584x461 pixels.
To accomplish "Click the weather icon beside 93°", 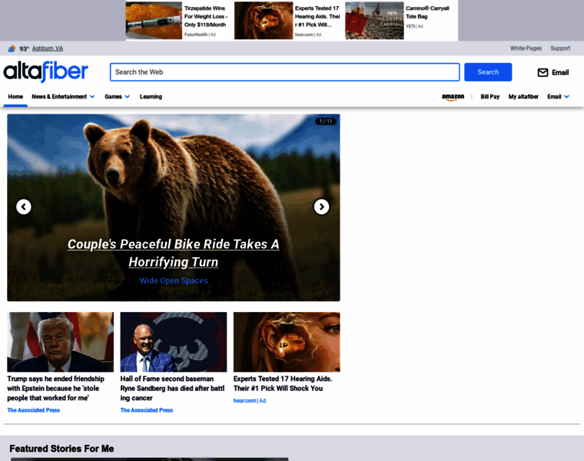I will 12,48.
